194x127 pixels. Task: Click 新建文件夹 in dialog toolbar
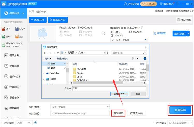[x=62, y=59]
